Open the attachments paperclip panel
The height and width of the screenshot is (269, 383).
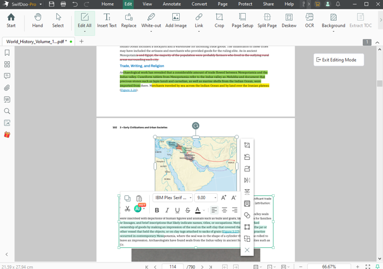pyautogui.click(x=7, y=88)
